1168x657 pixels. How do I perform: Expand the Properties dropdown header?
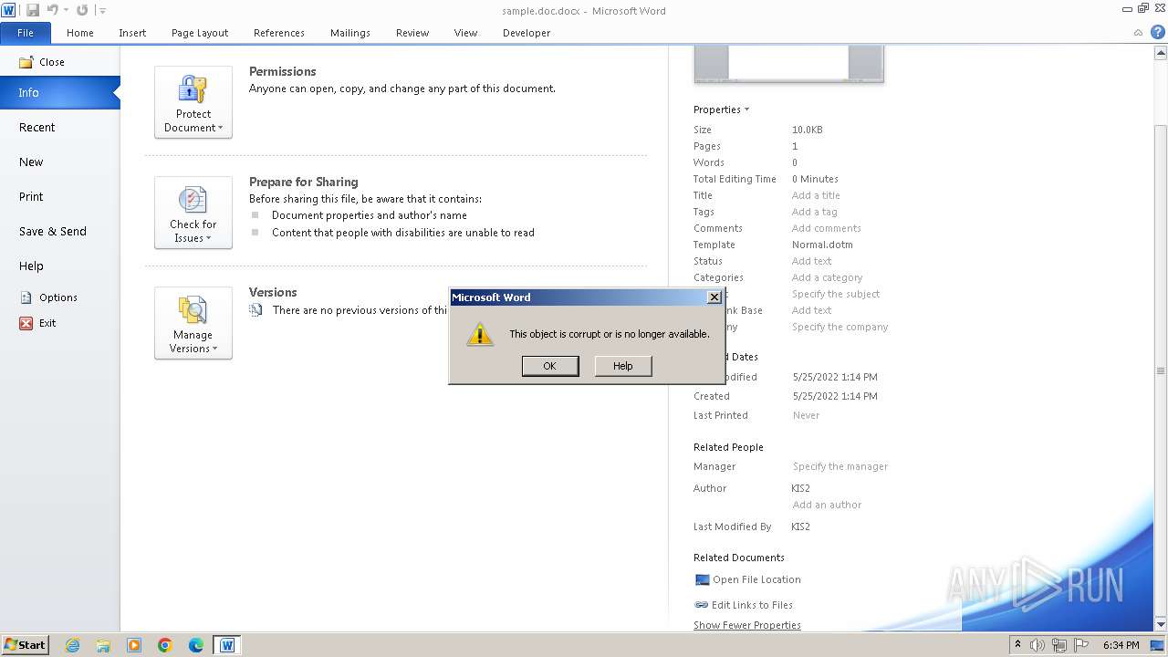[x=721, y=109]
